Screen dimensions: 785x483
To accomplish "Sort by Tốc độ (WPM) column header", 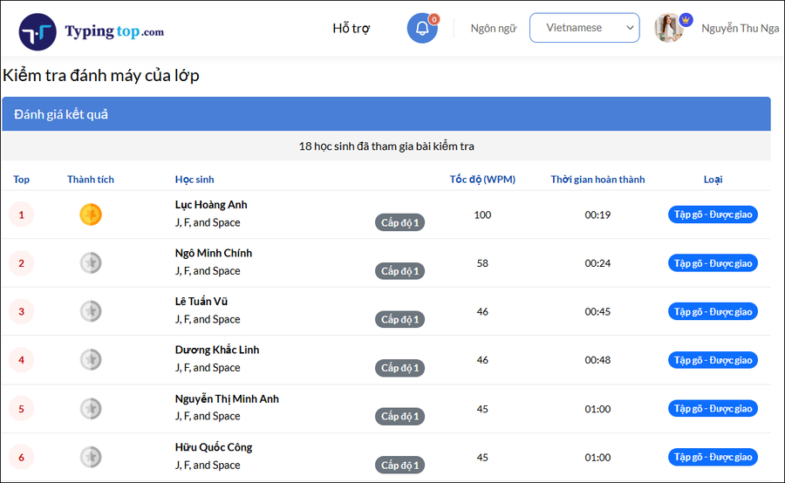I will [482, 180].
